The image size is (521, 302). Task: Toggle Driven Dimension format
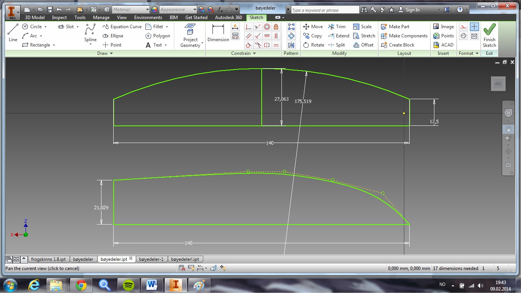click(474, 36)
